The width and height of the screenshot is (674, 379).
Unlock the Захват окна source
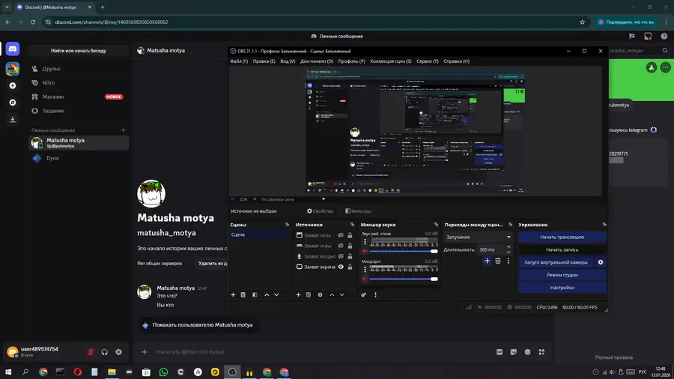[350, 235]
